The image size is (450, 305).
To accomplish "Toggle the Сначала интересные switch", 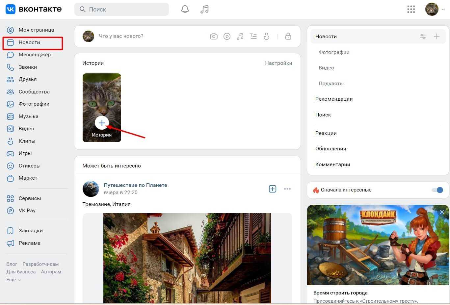I will (437, 190).
